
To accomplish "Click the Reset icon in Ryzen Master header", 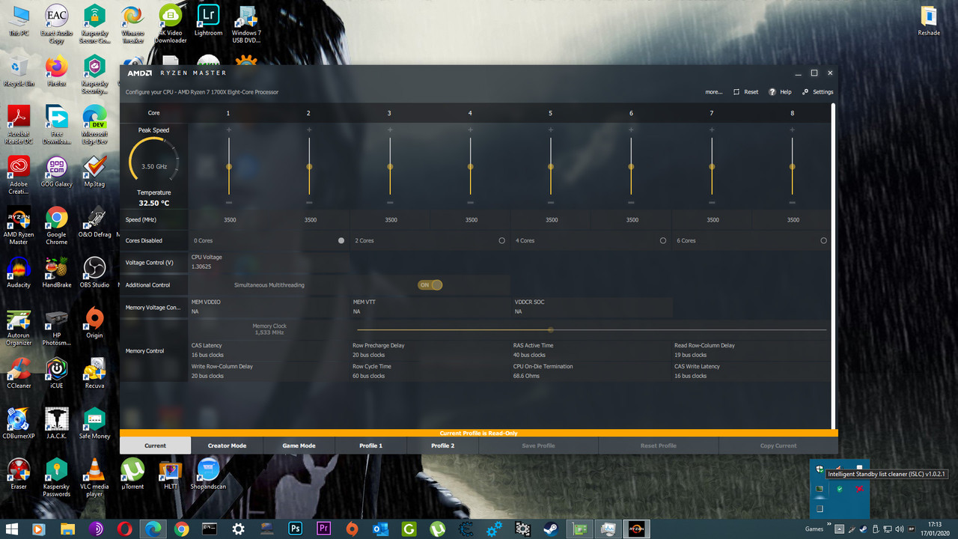I will (737, 92).
